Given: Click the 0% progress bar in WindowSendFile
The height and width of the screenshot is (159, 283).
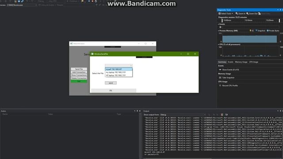Looking at the screenshot, I should (x=114, y=91).
